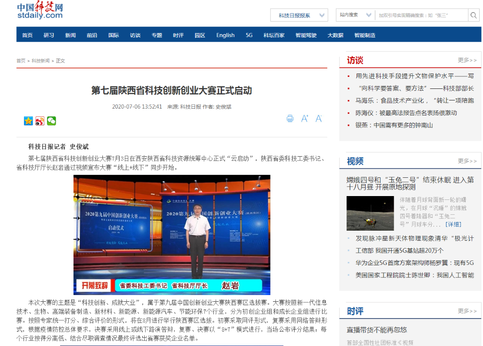Viewport: 483px width, 346px height.
Task: Open the 站内搜索 search-scope dropdown
Action: tap(354, 15)
